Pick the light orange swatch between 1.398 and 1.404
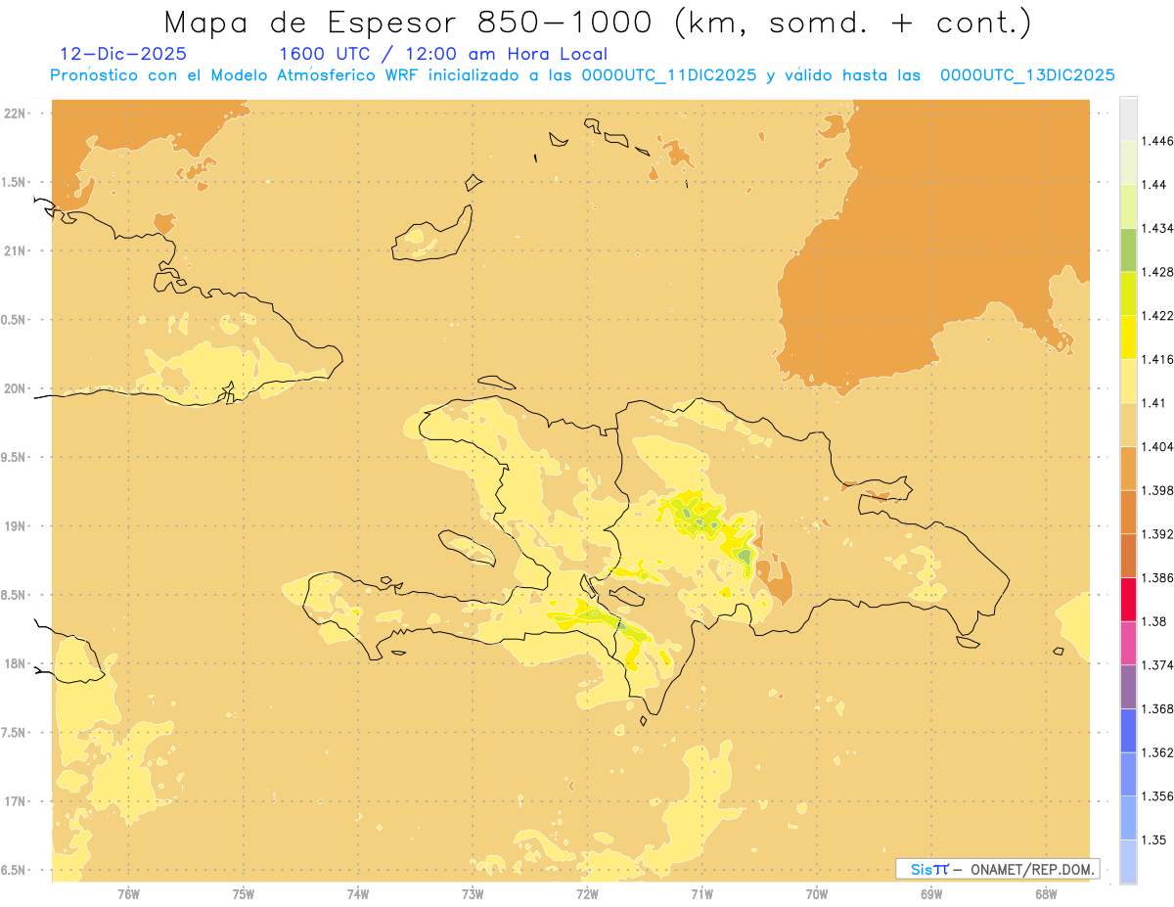The image size is (1174, 907). (1128, 469)
